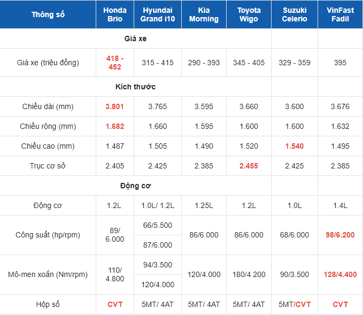The width and height of the screenshot is (363, 315).
Task: Select the Hyundai Grand i10 column header
Action: [158, 14]
